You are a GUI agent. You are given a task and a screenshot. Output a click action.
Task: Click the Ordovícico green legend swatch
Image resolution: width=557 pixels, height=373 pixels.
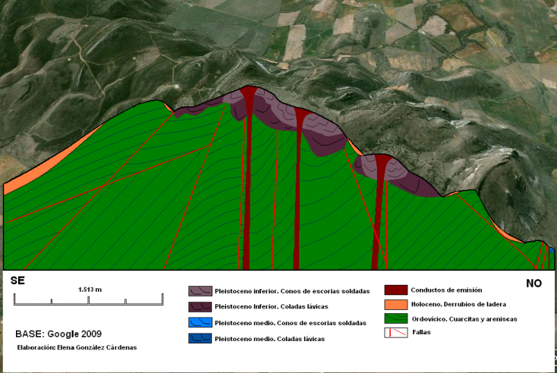pyautogui.click(x=395, y=318)
